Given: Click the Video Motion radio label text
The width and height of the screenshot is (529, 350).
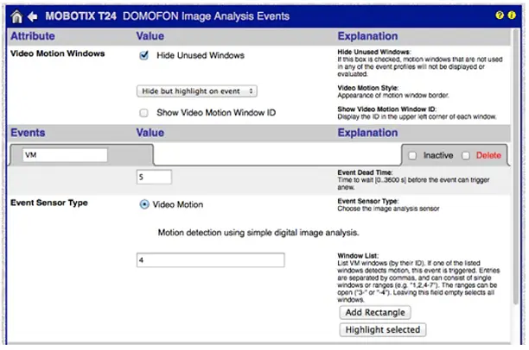Looking at the screenshot, I should pos(178,205).
